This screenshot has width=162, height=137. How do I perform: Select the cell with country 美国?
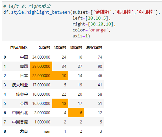(24, 67)
